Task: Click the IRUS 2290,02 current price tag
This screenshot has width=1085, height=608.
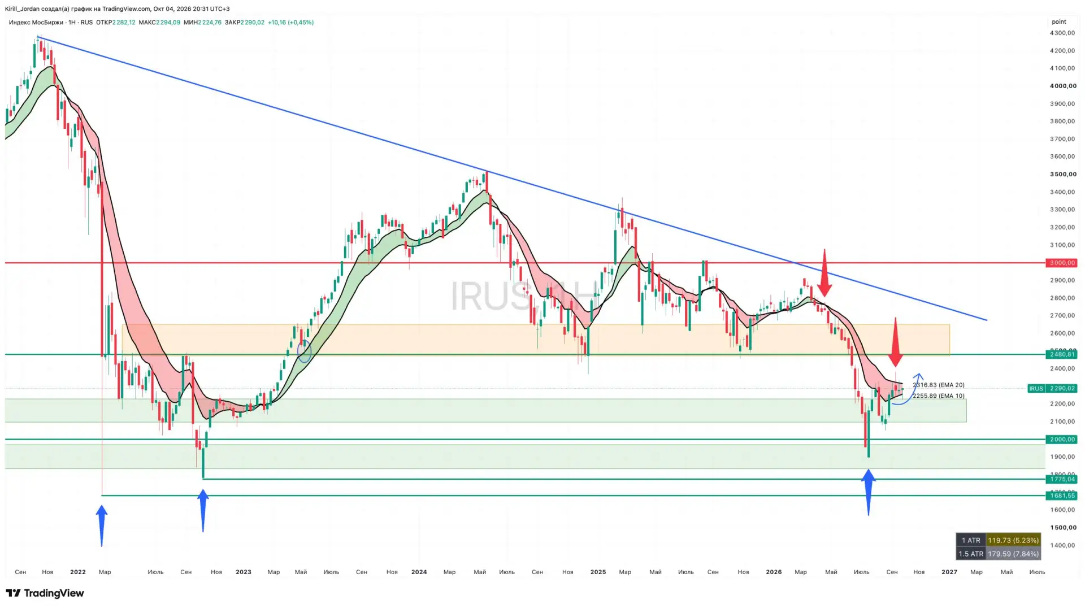Action: tap(1052, 388)
